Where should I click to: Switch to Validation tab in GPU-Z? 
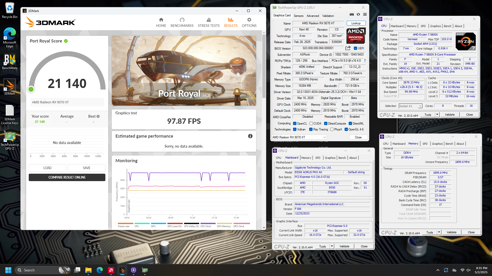328,16
